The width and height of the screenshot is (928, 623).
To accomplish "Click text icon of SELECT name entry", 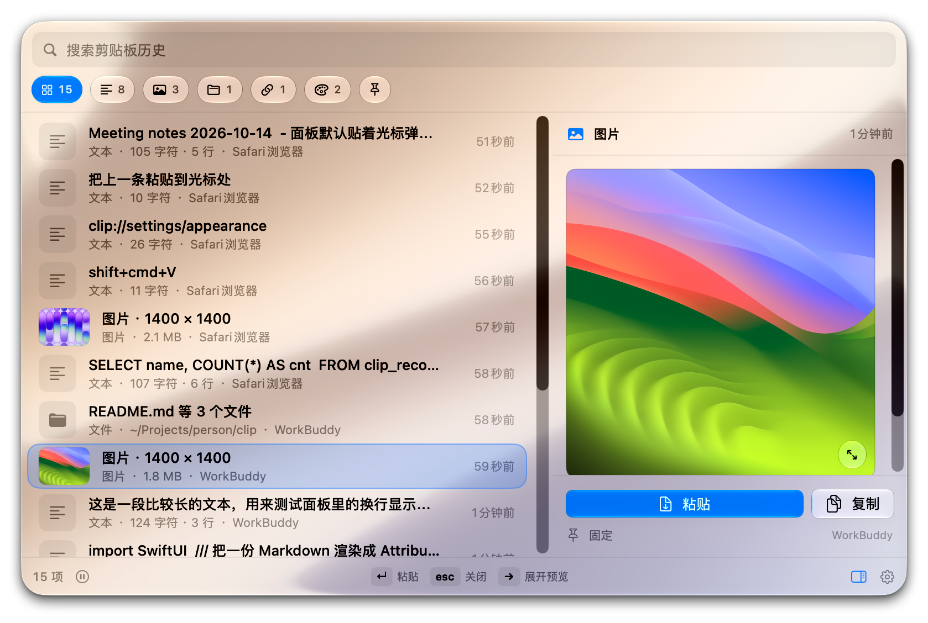I will pyautogui.click(x=58, y=373).
